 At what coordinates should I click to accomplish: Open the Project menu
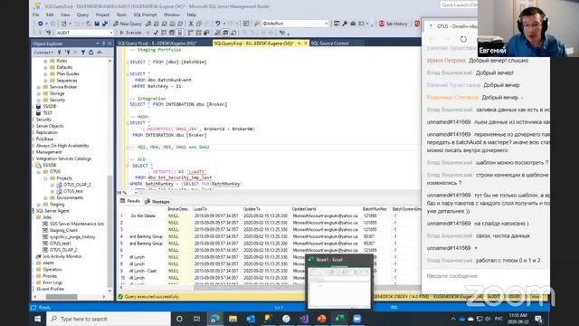[x=102, y=14]
